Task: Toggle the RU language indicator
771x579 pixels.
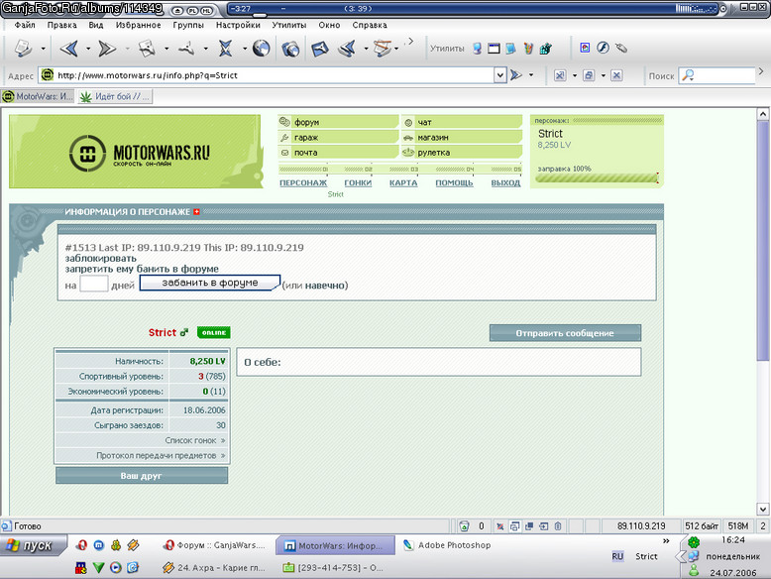Action: (x=617, y=556)
